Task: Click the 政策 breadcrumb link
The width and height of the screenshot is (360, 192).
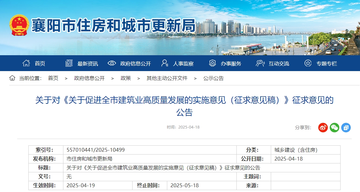Action: click(126, 78)
